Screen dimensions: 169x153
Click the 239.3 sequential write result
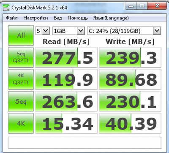(x=130, y=57)
